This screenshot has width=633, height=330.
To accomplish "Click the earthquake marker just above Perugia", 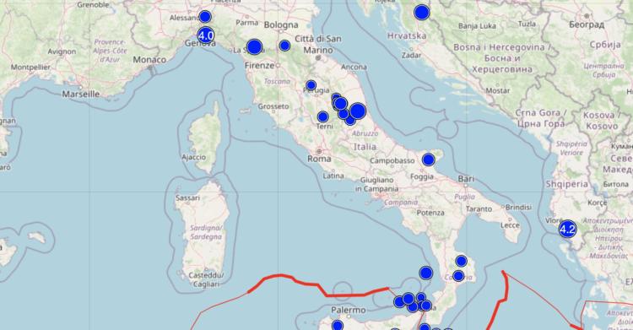I will coord(311,85).
